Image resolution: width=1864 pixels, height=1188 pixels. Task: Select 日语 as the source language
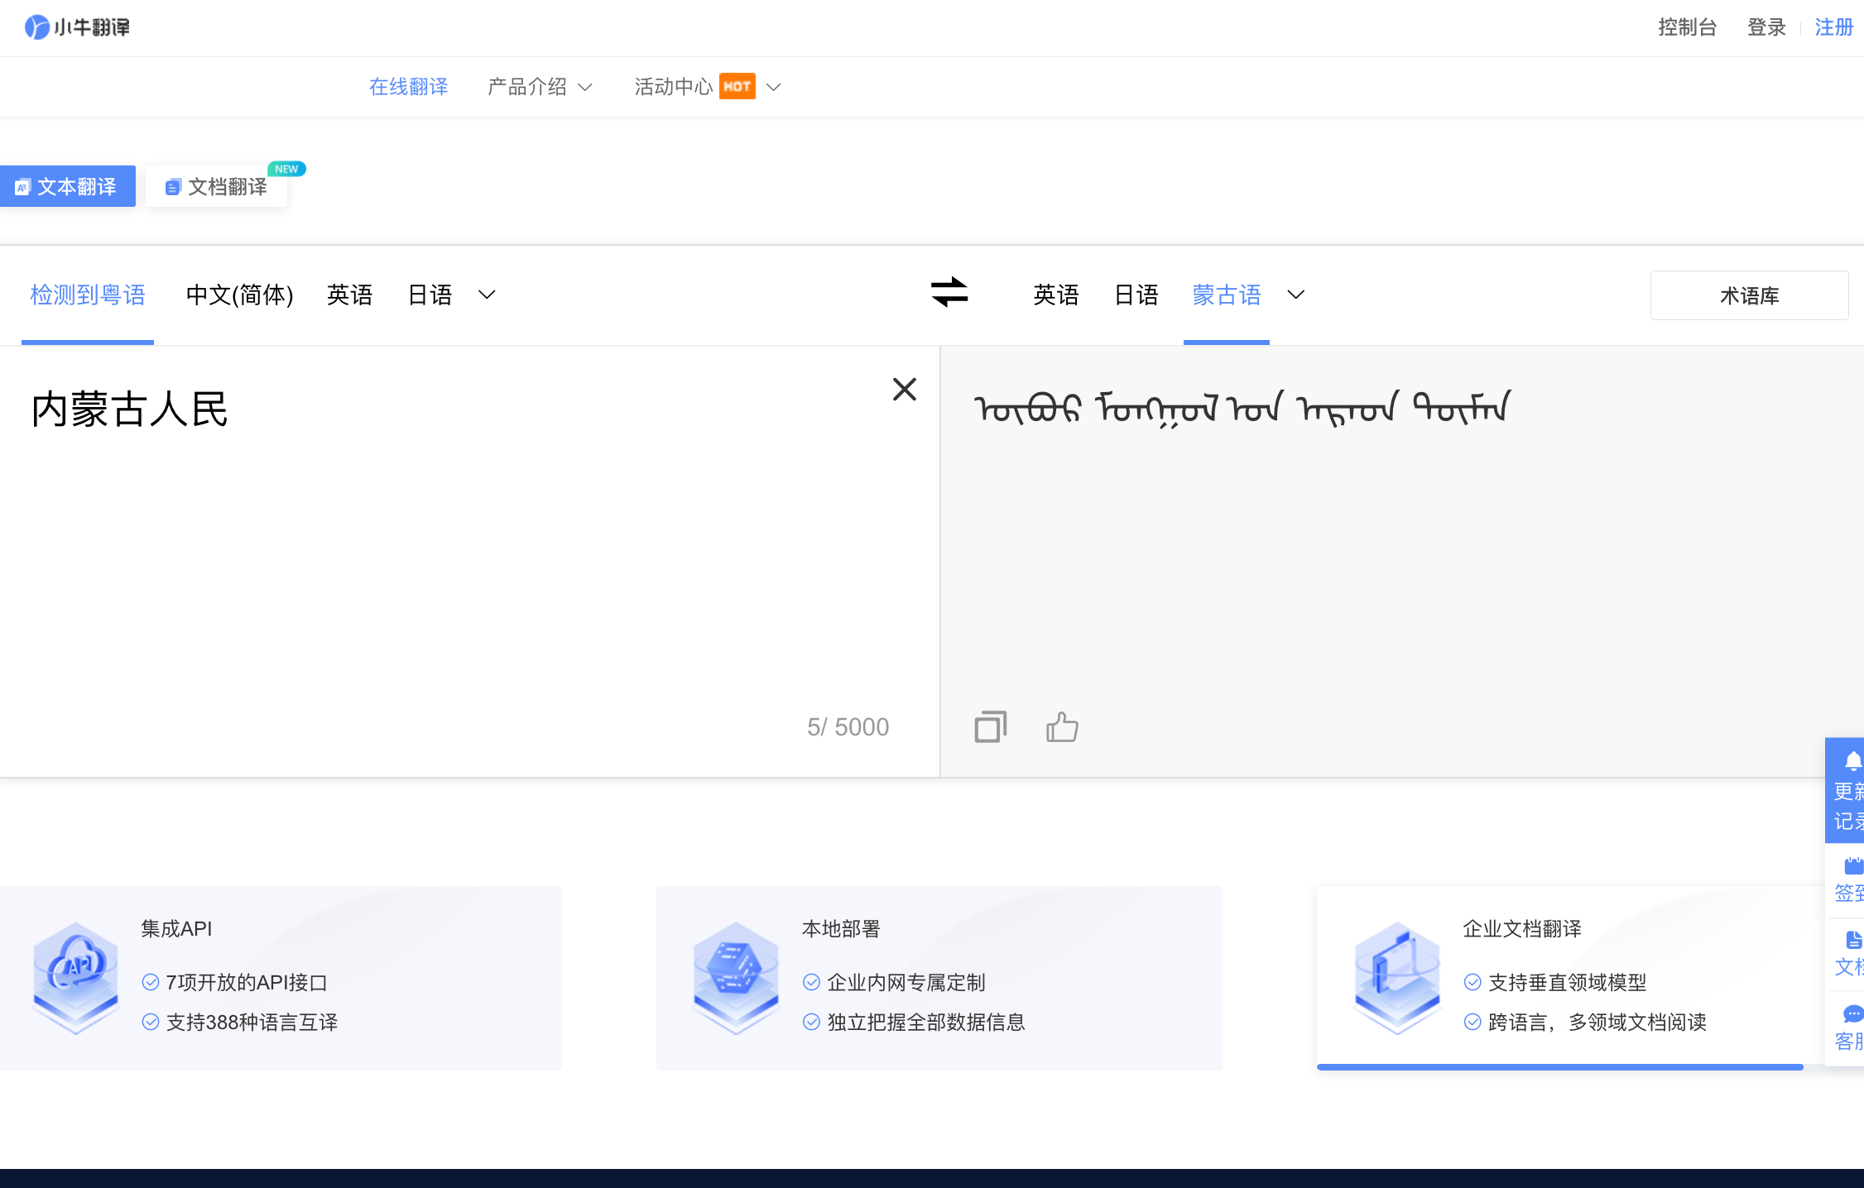tap(430, 295)
